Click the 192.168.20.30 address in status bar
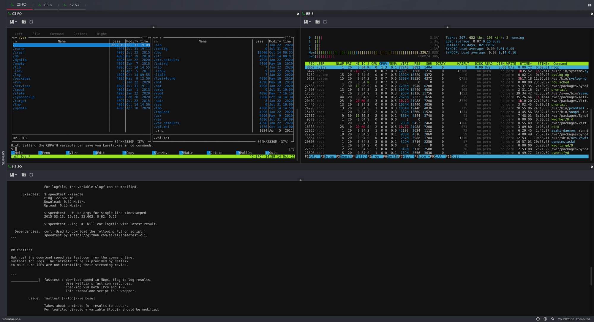This screenshot has height=322, width=594. point(566,319)
